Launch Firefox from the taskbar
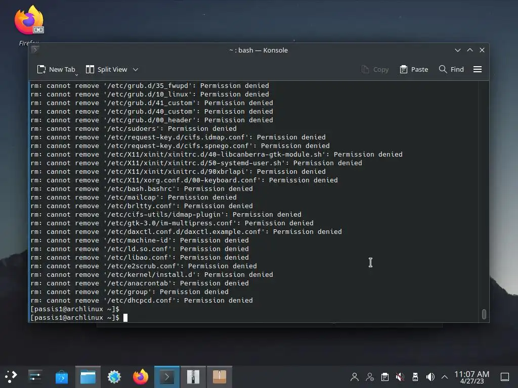The height and width of the screenshot is (388, 518). (141, 377)
